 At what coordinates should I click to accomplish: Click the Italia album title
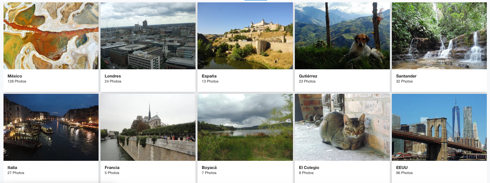[x=13, y=167]
